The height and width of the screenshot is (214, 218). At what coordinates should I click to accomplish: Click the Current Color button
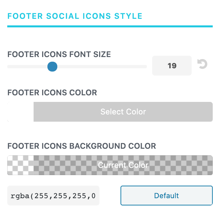[123, 165]
